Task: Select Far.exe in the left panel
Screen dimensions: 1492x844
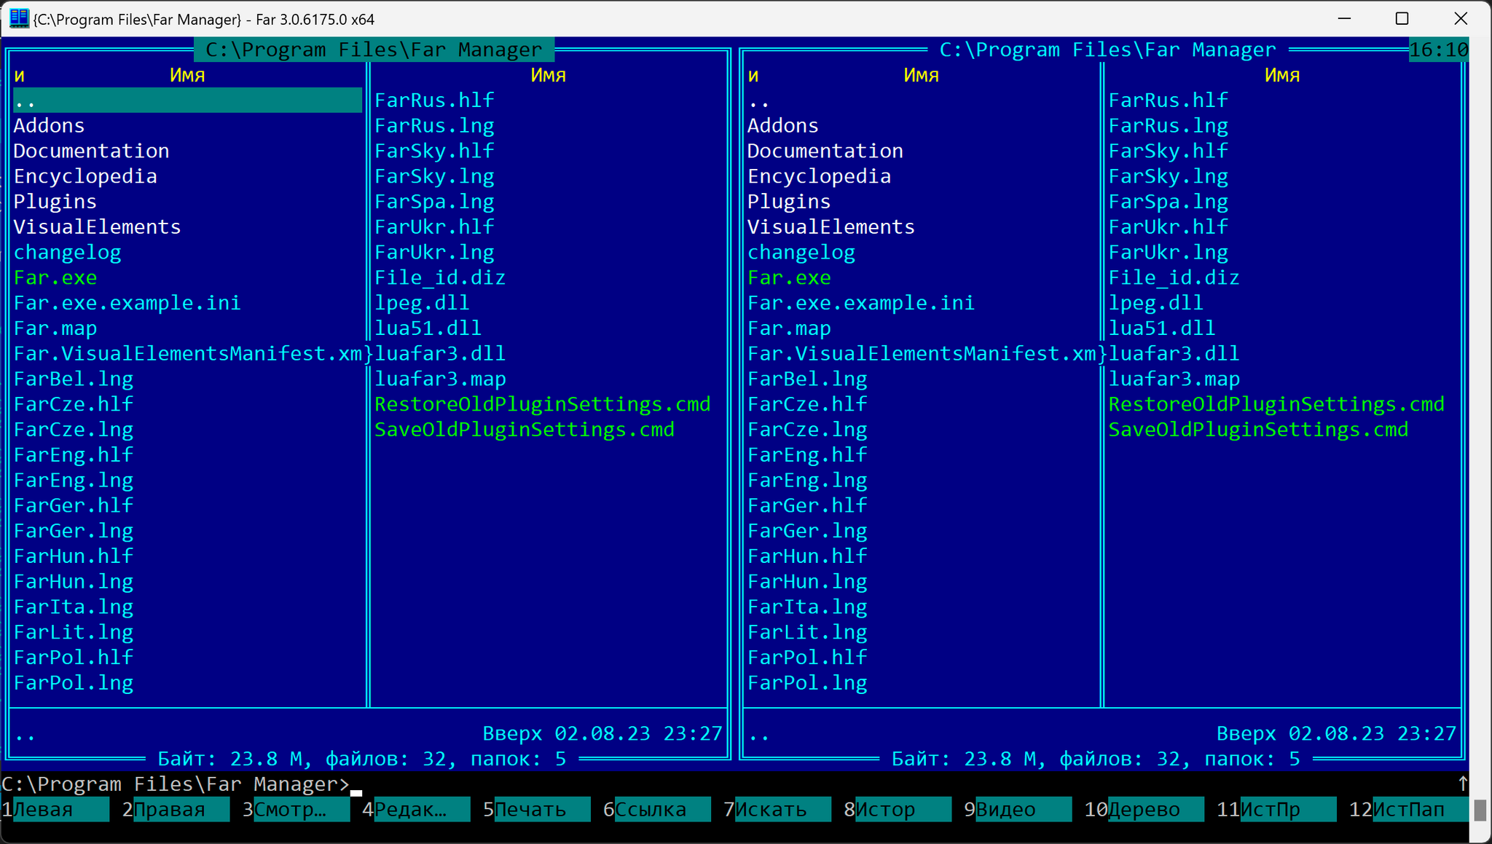Action: tap(55, 277)
